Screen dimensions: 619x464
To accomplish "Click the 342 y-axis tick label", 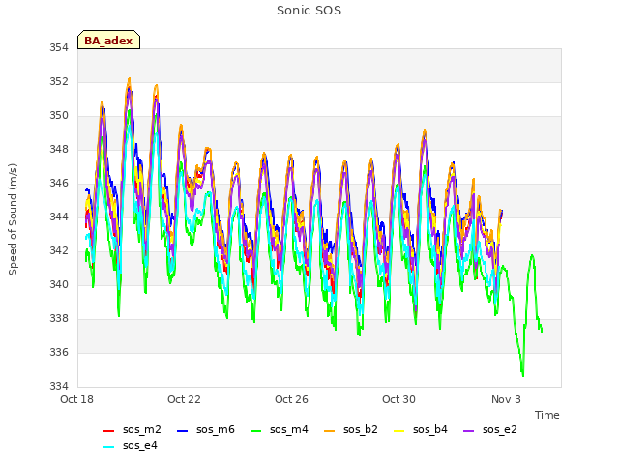I will (x=59, y=251).
